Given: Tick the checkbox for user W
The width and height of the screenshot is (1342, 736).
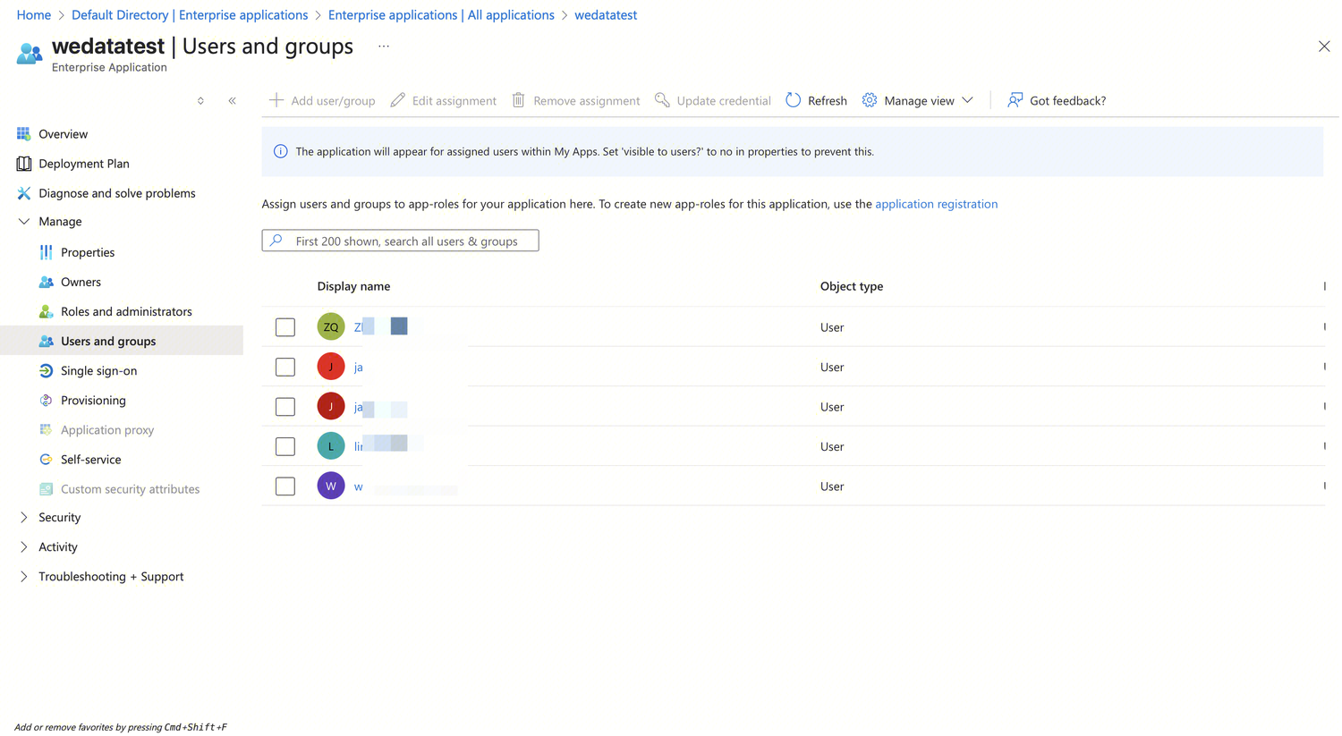Looking at the screenshot, I should coord(285,486).
